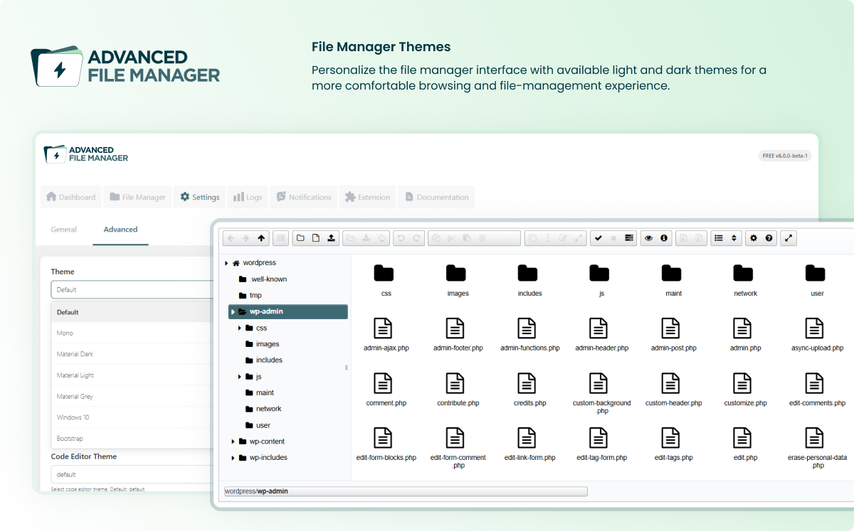Select the customize.php file
Image resolution: width=854 pixels, height=531 pixels.
click(x=745, y=390)
